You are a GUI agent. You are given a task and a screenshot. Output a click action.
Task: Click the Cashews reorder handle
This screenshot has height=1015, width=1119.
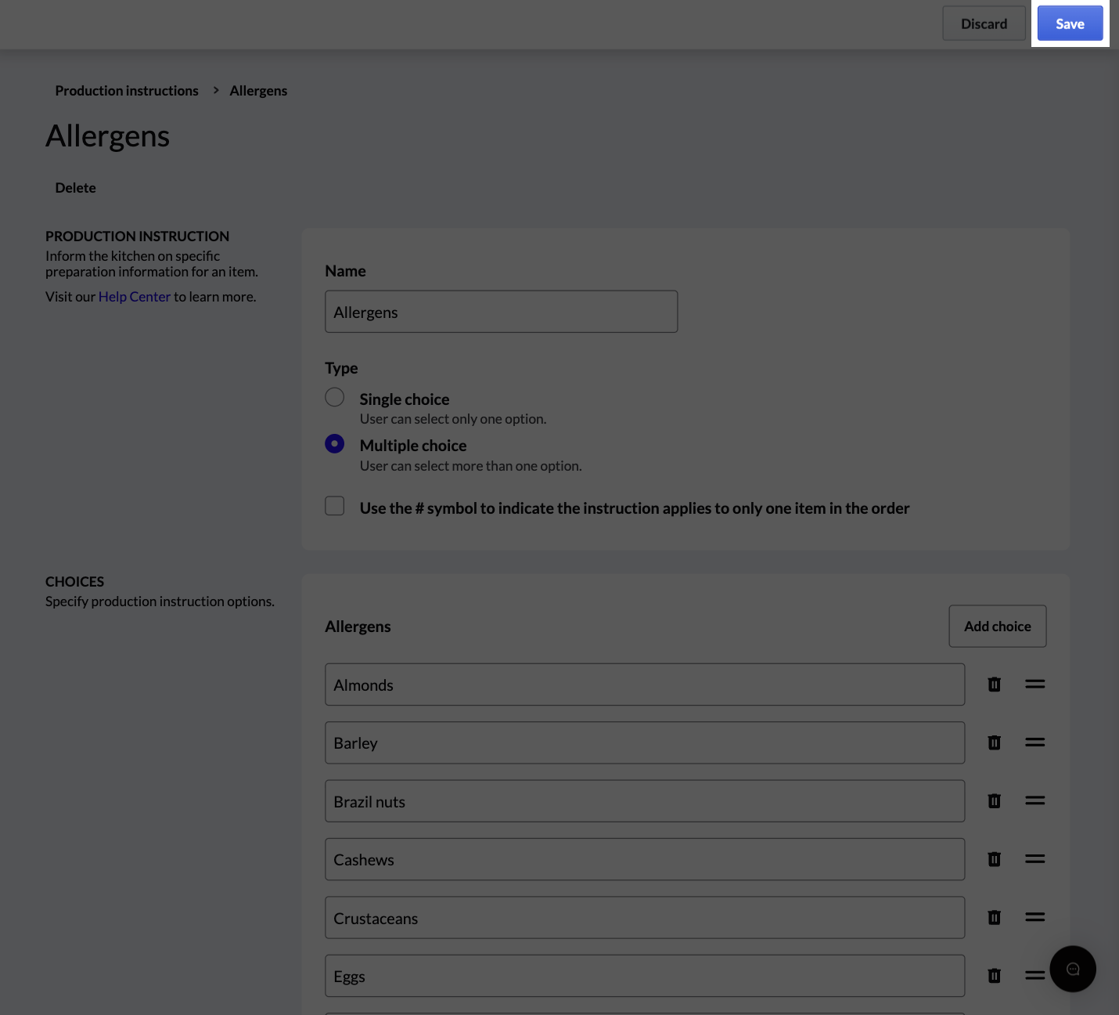click(x=1035, y=859)
